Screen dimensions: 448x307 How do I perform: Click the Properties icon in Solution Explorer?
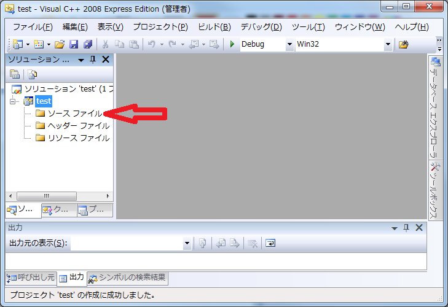pos(15,74)
